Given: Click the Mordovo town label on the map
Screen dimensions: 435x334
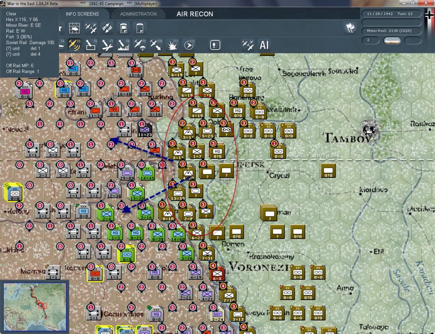Looking at the screenshot, I should tap(373, 190).
